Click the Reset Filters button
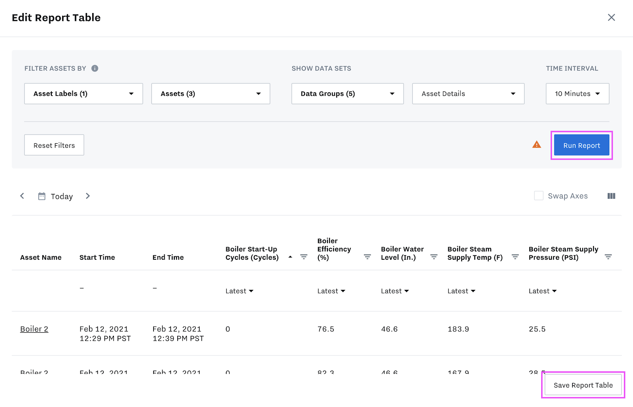 54,145
